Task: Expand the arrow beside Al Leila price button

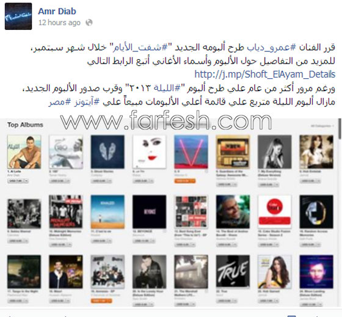Action: (x=26, y=181)
